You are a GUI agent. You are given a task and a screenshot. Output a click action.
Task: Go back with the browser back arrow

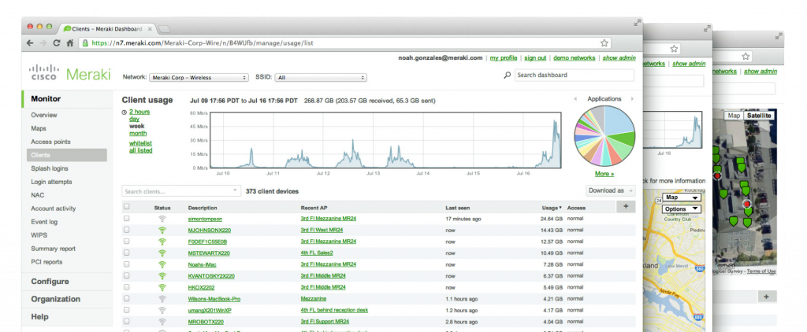(29, 43)
